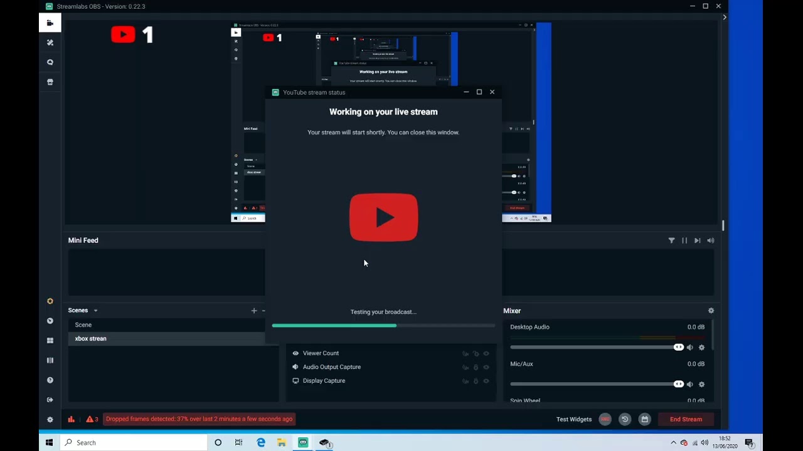
Task: Open Microsoft Edge from the taskbar
Action: [261, 443]
